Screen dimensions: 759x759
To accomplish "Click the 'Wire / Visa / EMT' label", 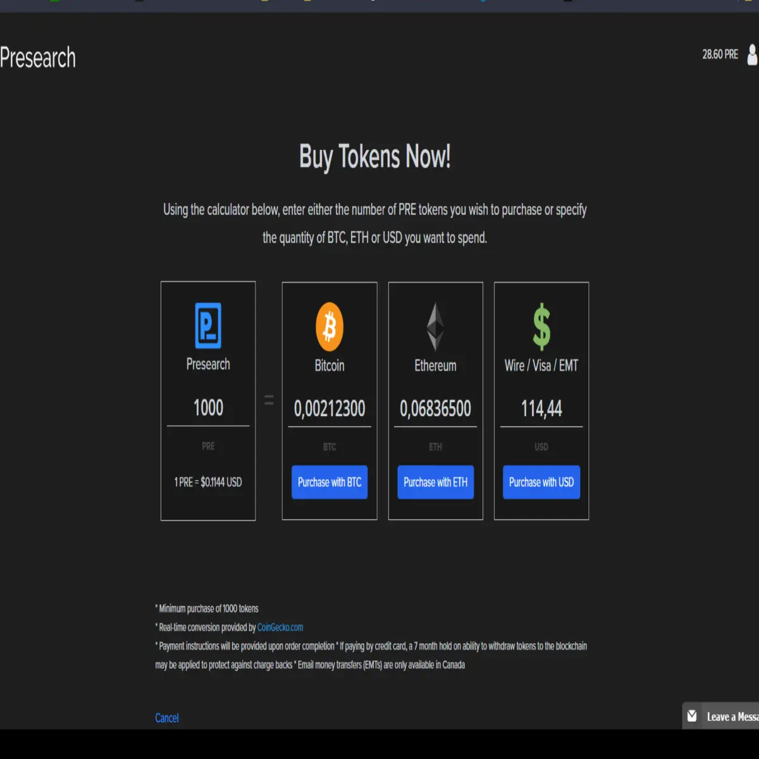I will 541,366.
